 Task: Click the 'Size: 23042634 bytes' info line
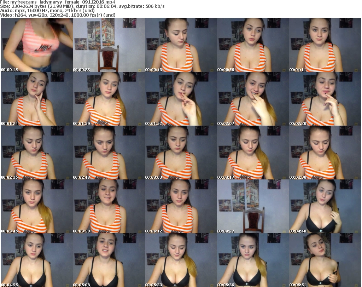tap(82, 6)
